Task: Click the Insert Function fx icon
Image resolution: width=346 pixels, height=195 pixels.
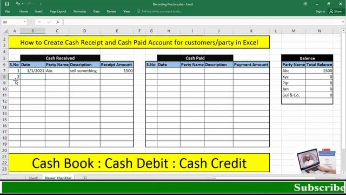Action: coord(58,22)
